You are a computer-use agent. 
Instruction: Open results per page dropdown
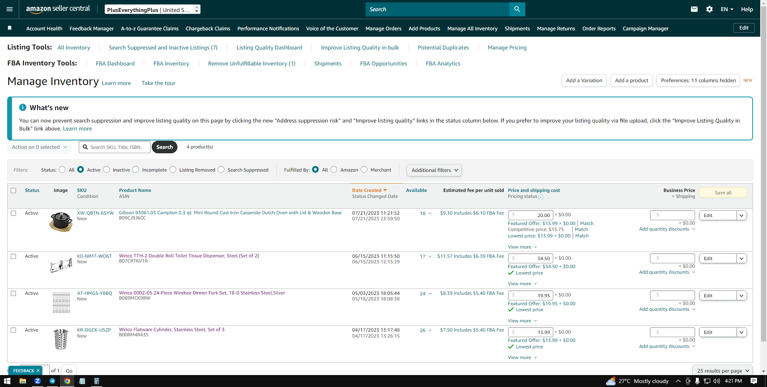click(723, 371)
